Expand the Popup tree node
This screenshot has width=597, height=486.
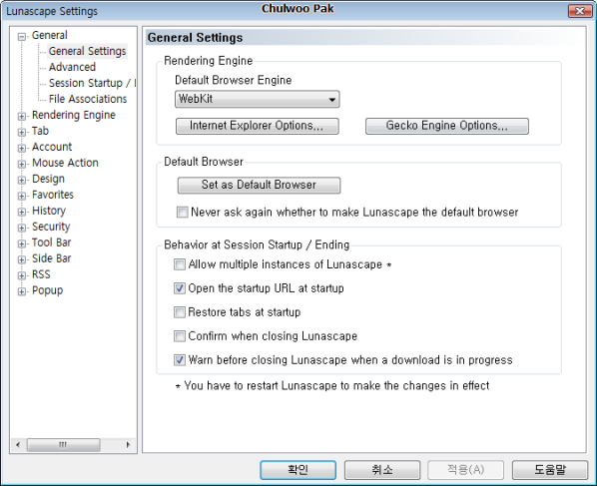coord(22,292)
